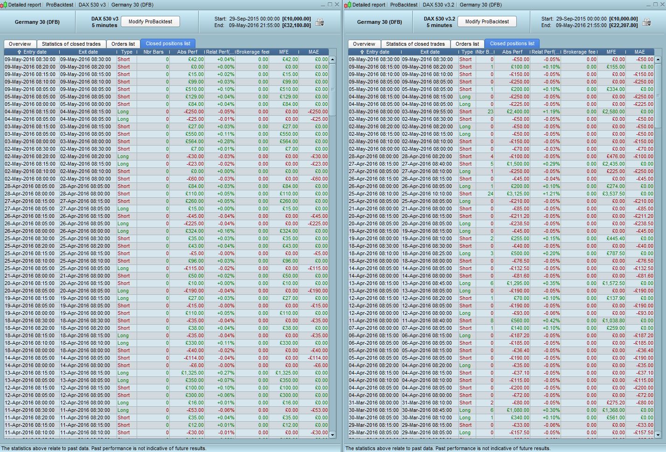
Task: Click the MFE column header in DAX 530 v3 window
Action: tap(284, 52)
